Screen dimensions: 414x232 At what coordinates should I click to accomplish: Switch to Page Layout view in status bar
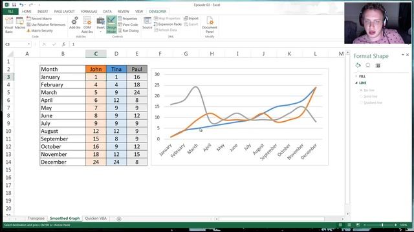pyautogui.click(x=349, y=225)
